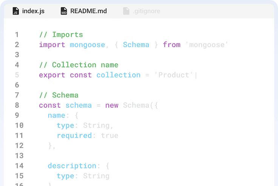Click the 'mongoose' string literal on line 2
278x186 pixels.
(x=207, y=45)
